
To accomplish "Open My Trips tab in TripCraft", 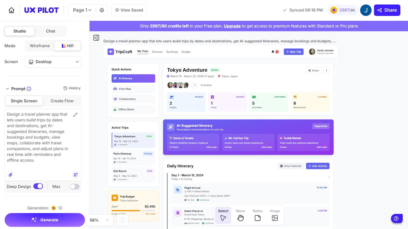I will pos(143,52).
